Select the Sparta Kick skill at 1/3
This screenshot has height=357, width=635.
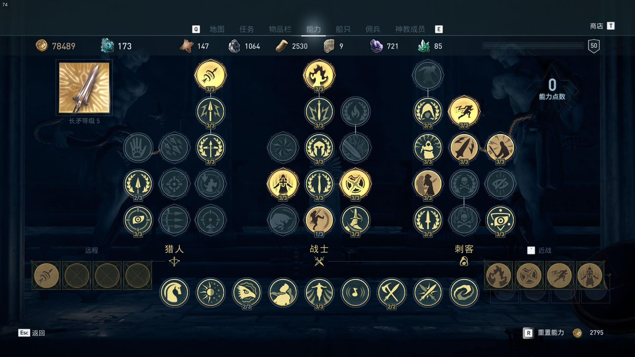click(319, 220)
